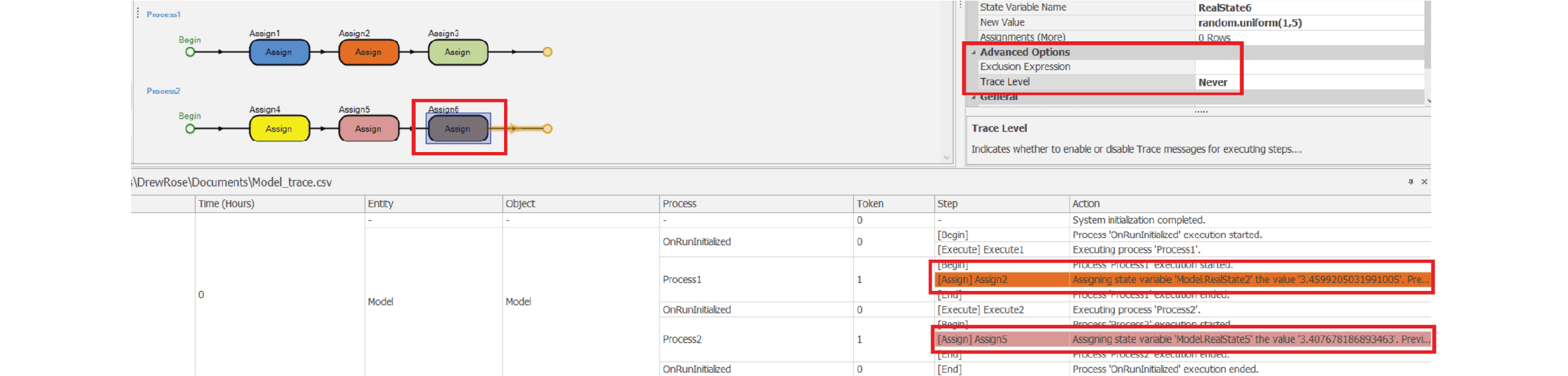Viewport: 1568px width, 376px height.
Task: Sort by Entity column header
Action: (434, 204)
